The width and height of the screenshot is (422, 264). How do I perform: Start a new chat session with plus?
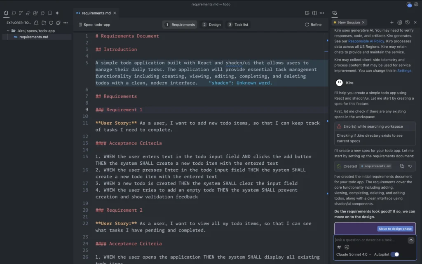point(392,23)
